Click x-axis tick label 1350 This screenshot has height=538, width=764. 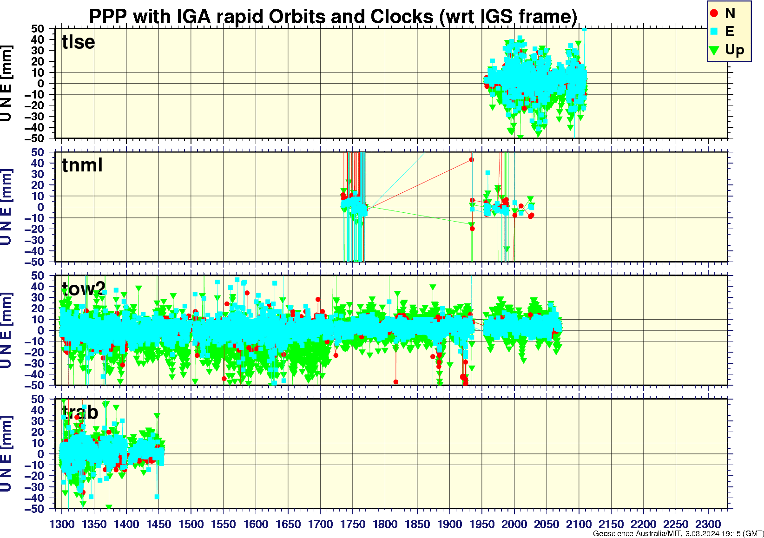tap(94, 524)
